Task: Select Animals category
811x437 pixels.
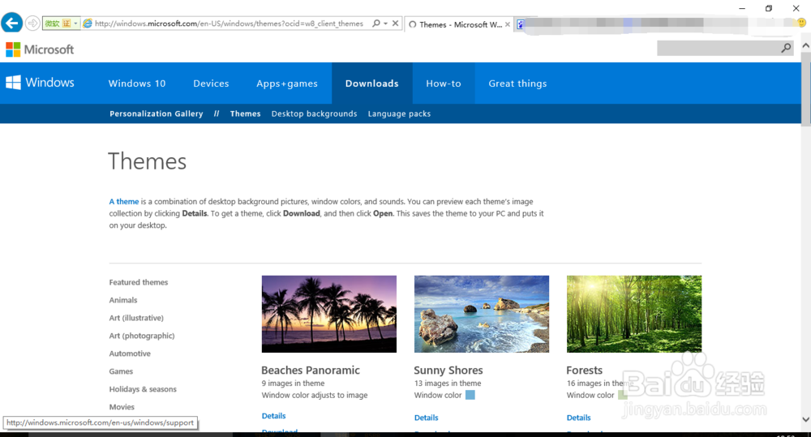Action: click(x=123, y=300)
